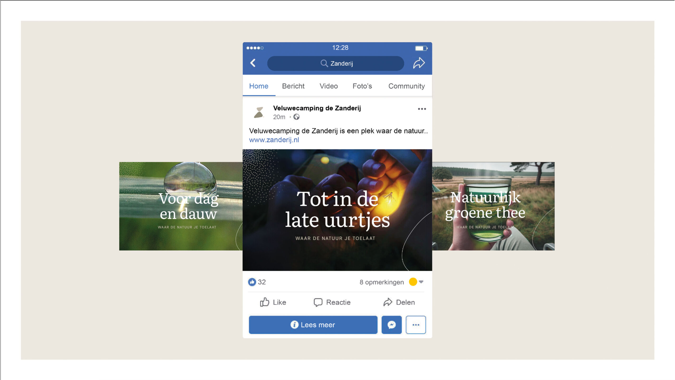Click the Lees meer button
The width and height of the screenshot is (675, 380).
coord(313,325)
